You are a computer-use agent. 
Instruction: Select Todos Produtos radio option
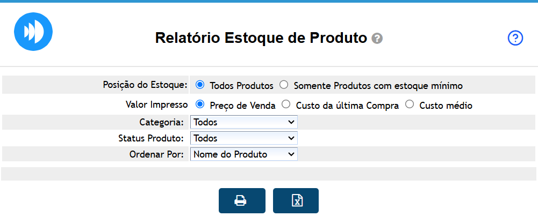(200, 85)
